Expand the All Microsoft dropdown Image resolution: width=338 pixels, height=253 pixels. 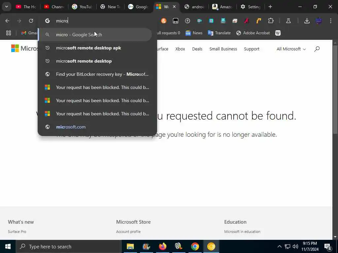(x=291, y=49)
